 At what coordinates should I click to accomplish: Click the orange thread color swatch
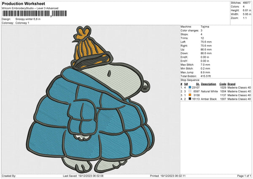(x=190, y=95)
